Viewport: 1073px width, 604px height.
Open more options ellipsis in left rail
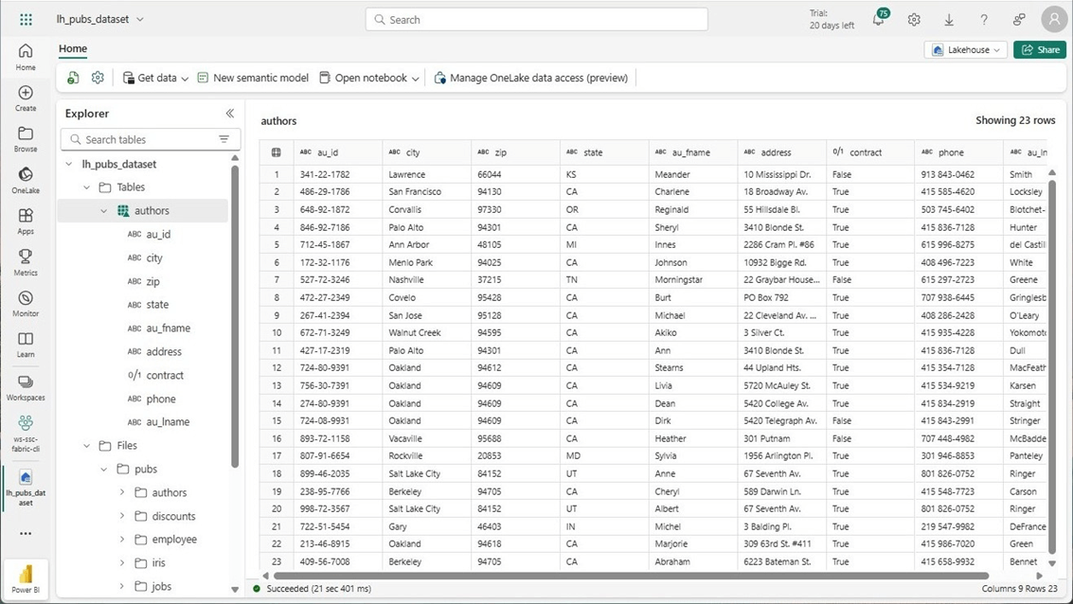26,534
